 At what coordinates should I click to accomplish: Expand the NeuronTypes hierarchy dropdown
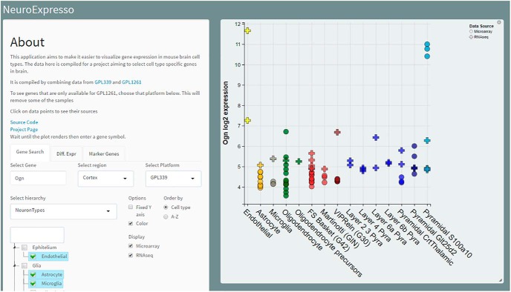(x=64, y=211)
